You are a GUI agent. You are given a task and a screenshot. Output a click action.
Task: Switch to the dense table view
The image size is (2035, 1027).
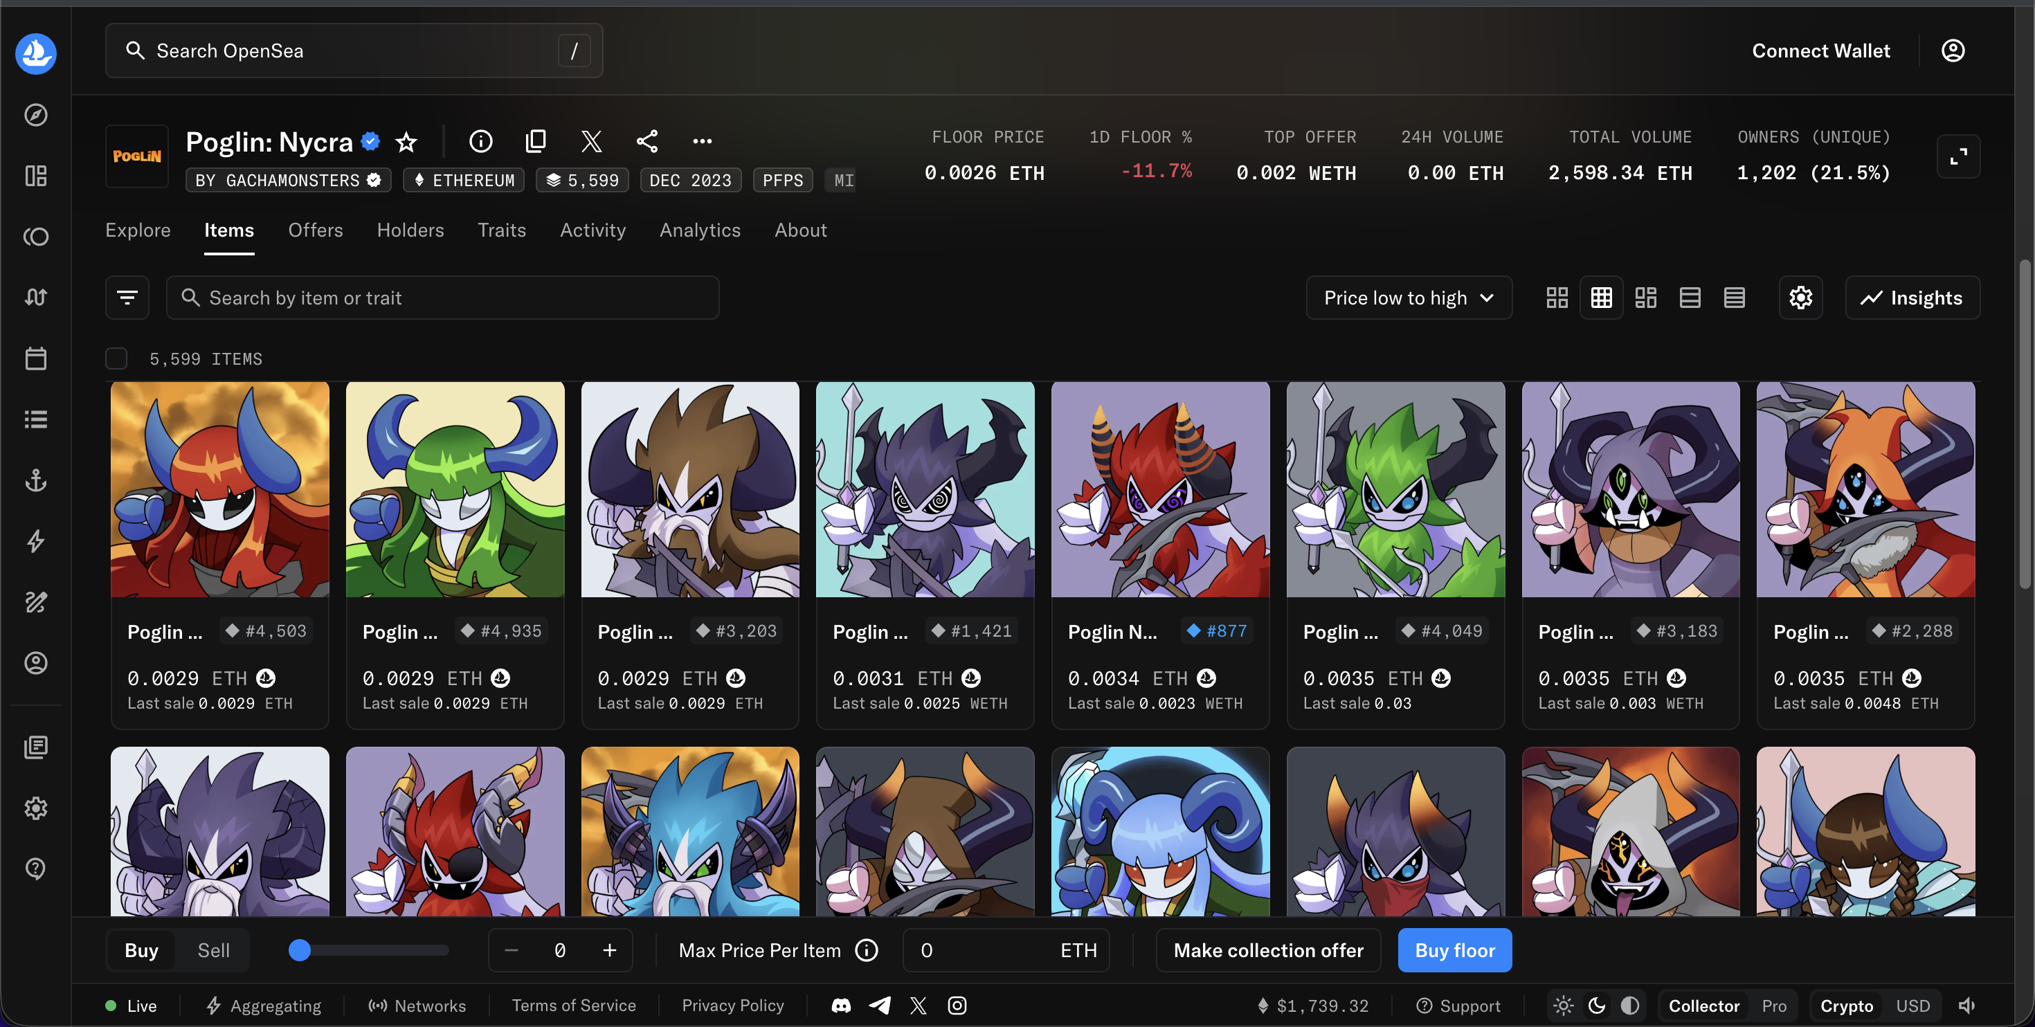click(1734, 298)
